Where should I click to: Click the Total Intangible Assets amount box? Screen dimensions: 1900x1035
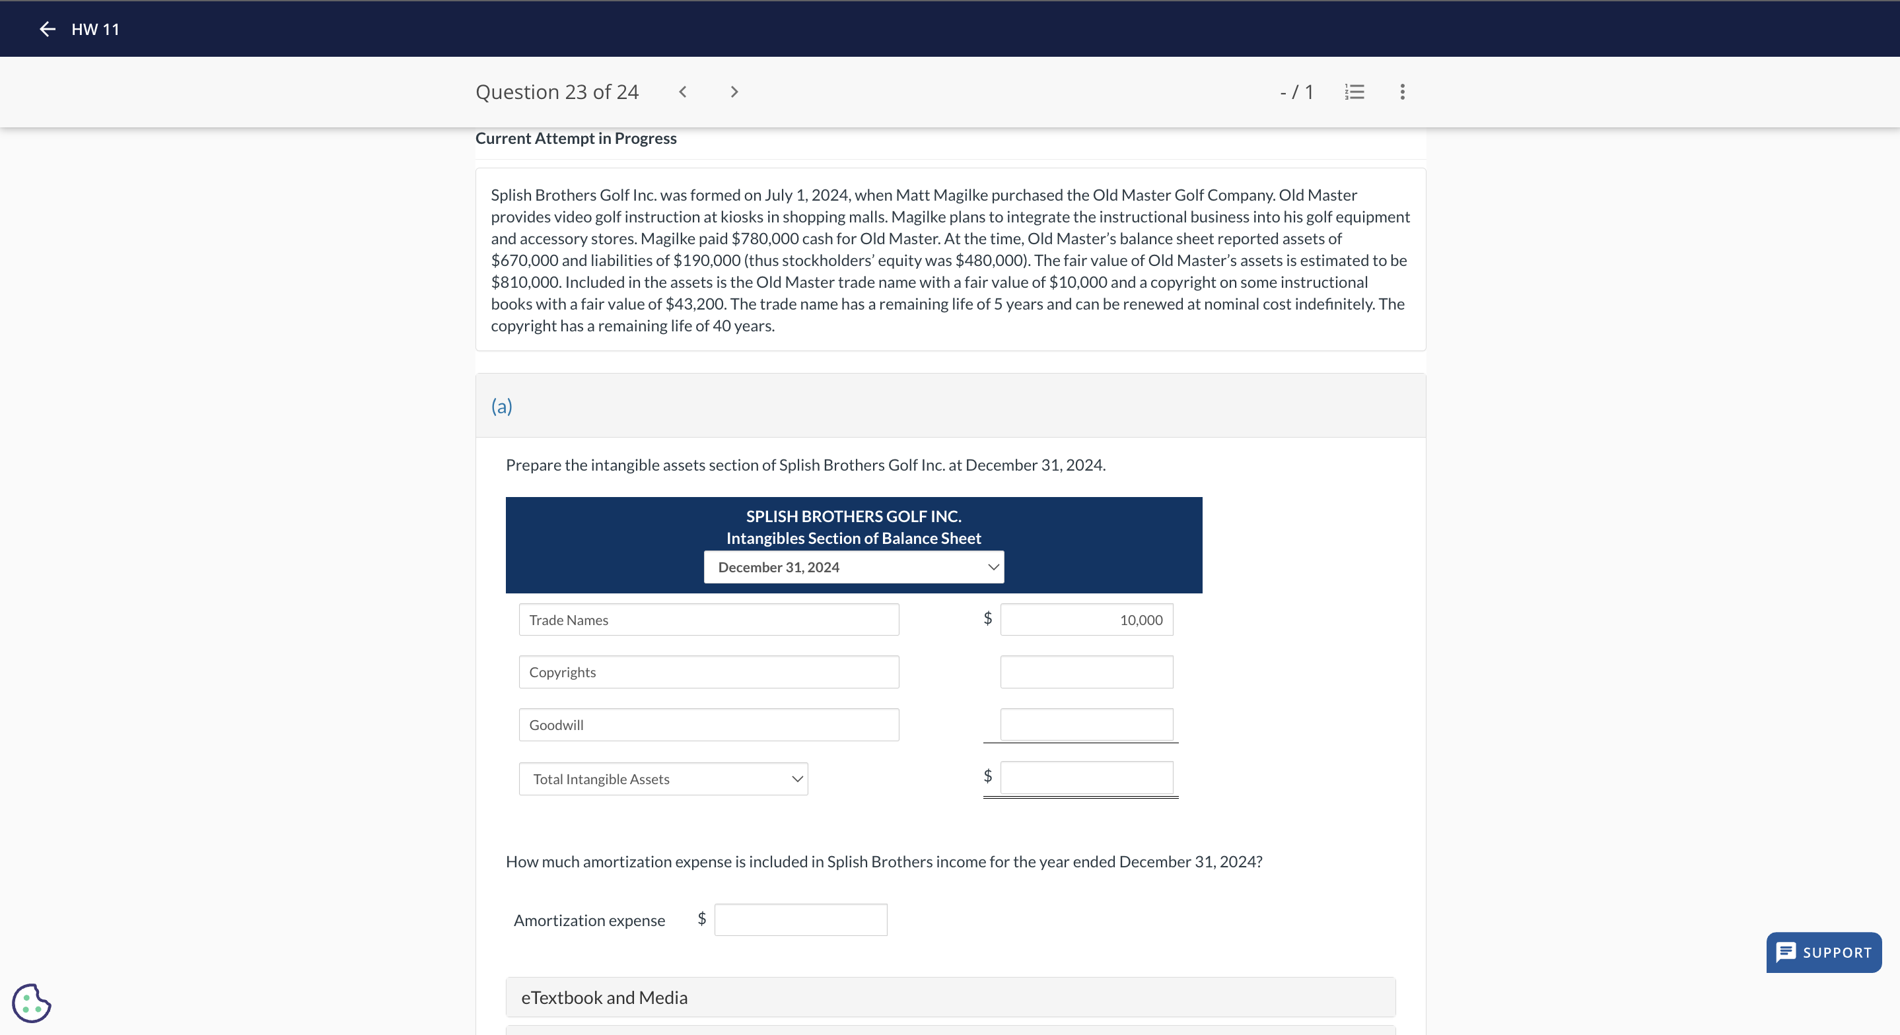(x=1086, y=778)
